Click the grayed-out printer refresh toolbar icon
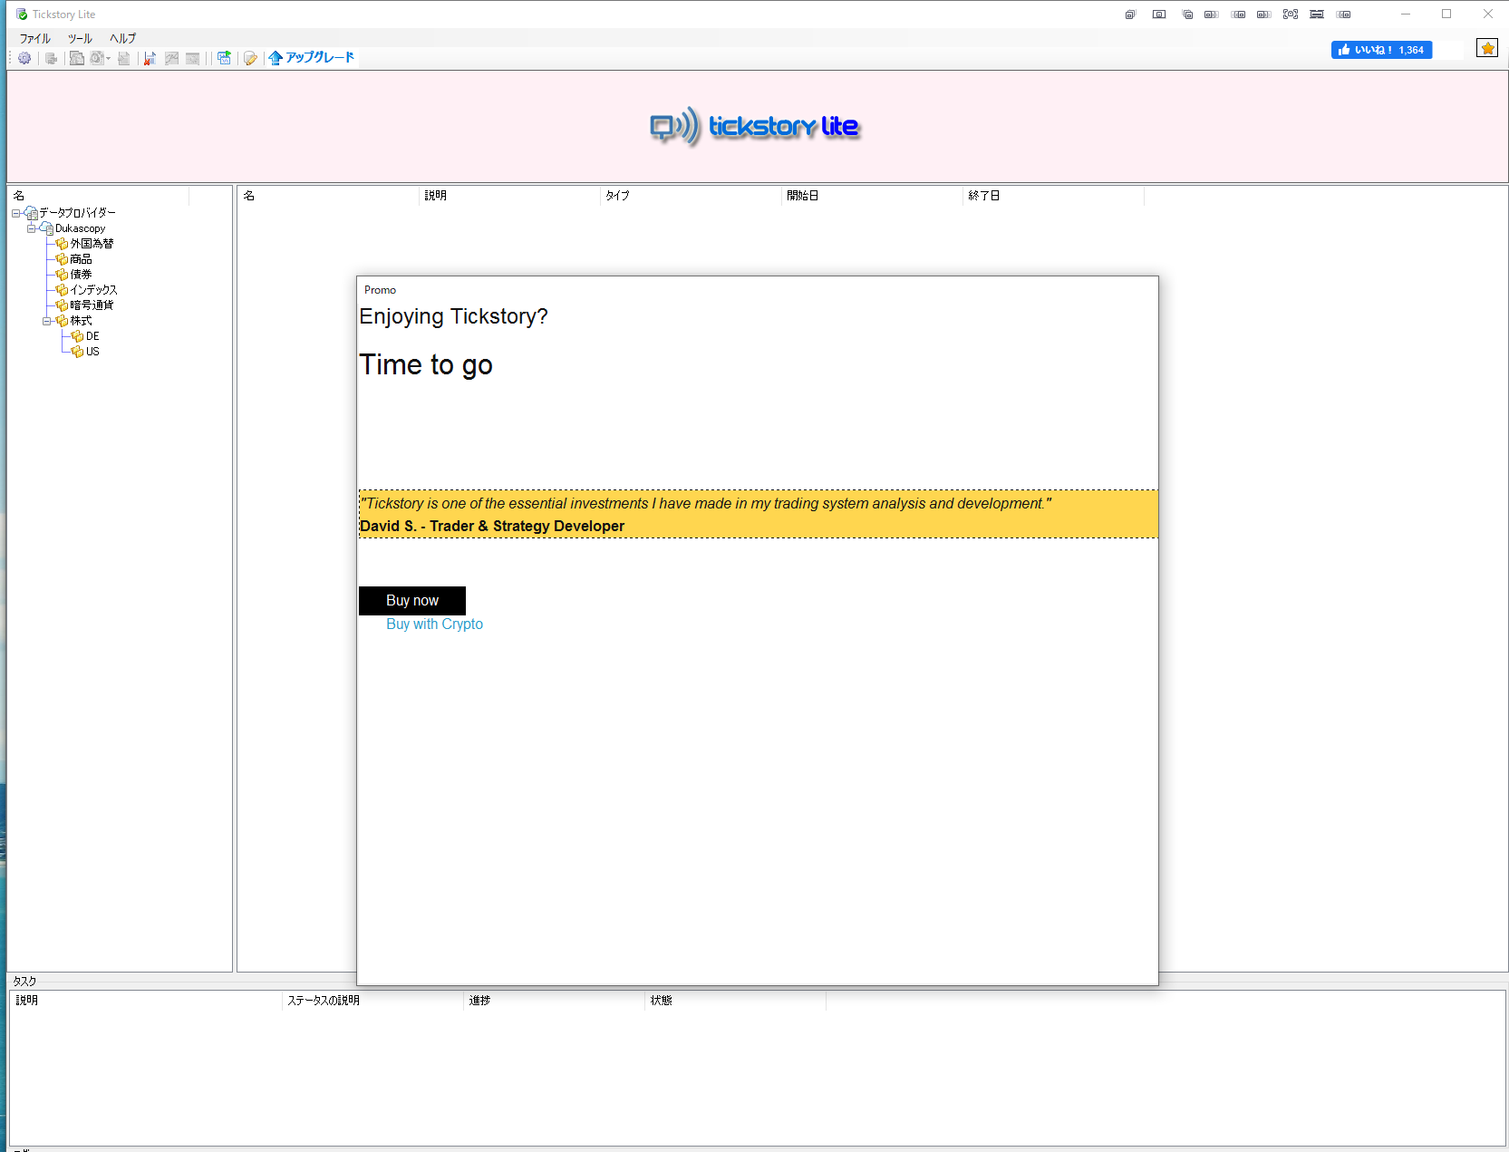The height and width of the screenshot is (1152, 1509). pyautogui.click(x=51, y=58)
